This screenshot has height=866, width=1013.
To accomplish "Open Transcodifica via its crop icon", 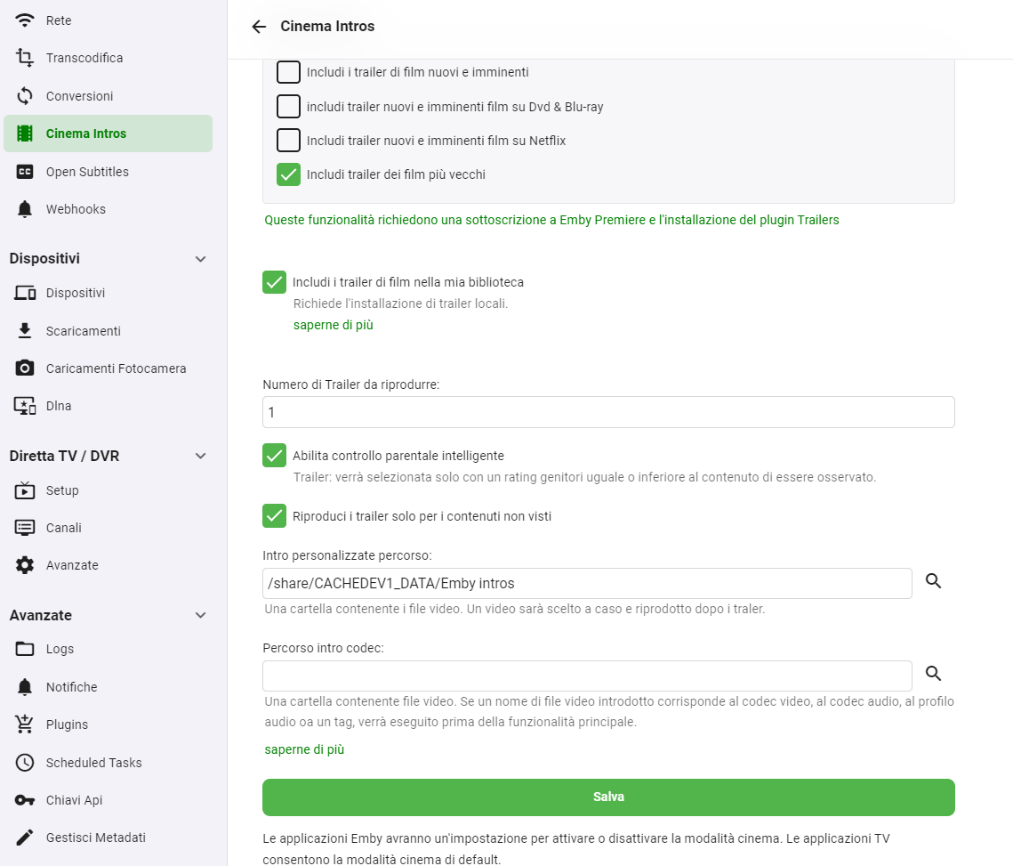I will coord(25,58).
